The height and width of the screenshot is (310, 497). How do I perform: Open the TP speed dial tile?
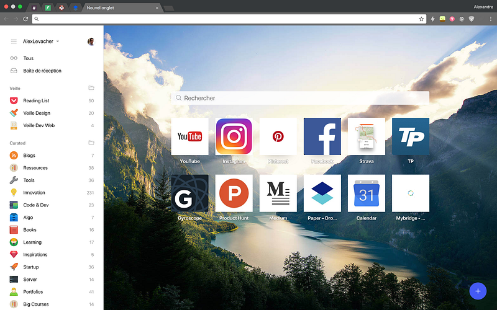[411, 136]
